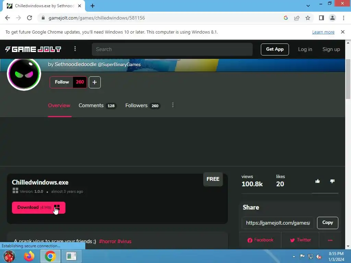Viewport: 351px width, 263px height.
Task: Open the follower count 260 badge
Action: [x=80, y=82]
